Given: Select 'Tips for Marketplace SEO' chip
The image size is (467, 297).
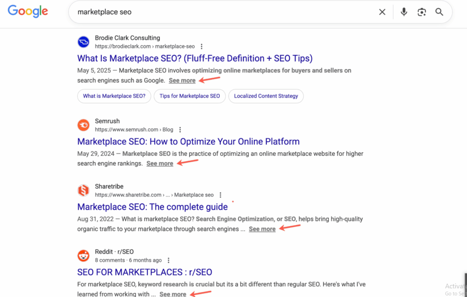Looking at the screenshot, I should pyautogui.click(x=190, y=96).
